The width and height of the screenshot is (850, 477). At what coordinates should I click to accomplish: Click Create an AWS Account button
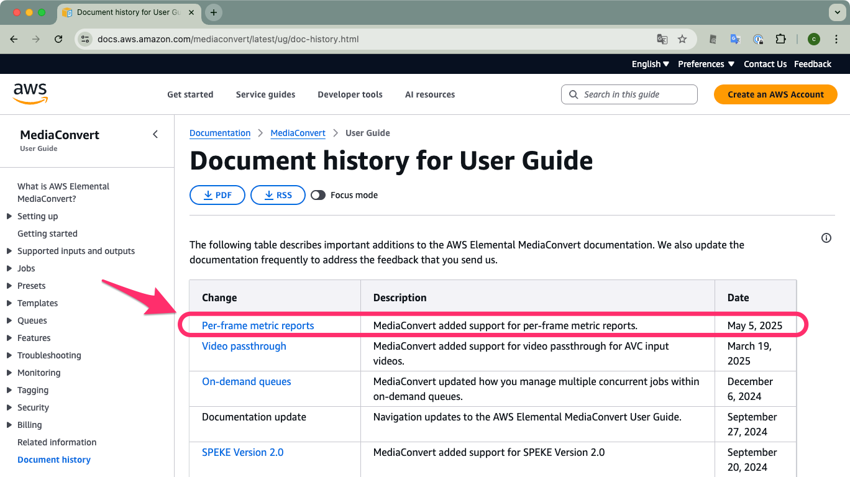pos(775,94)
